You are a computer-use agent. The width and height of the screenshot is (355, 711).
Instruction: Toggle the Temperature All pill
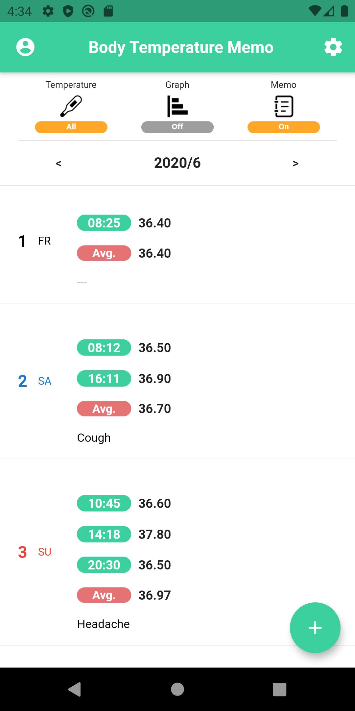(71, 127)
